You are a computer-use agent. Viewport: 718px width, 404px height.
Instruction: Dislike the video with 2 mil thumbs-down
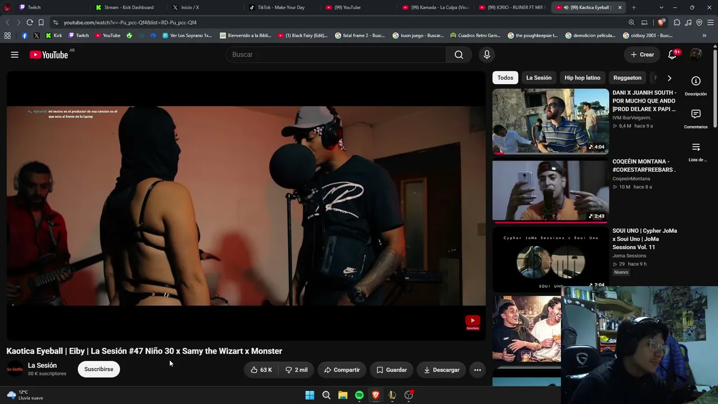click(297, 370)
